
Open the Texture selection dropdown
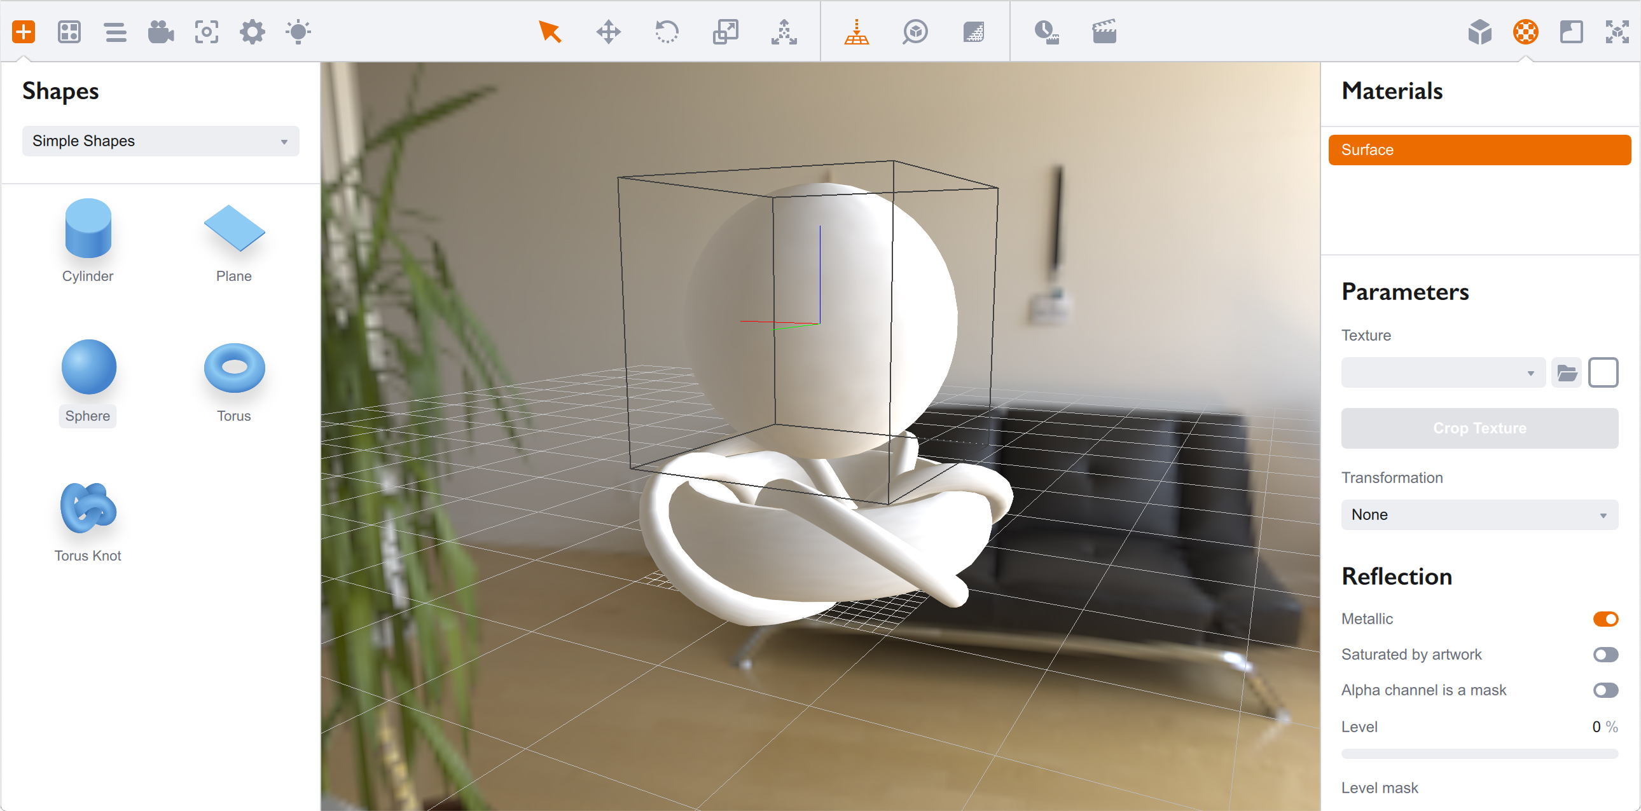(x=1443, y=372)
